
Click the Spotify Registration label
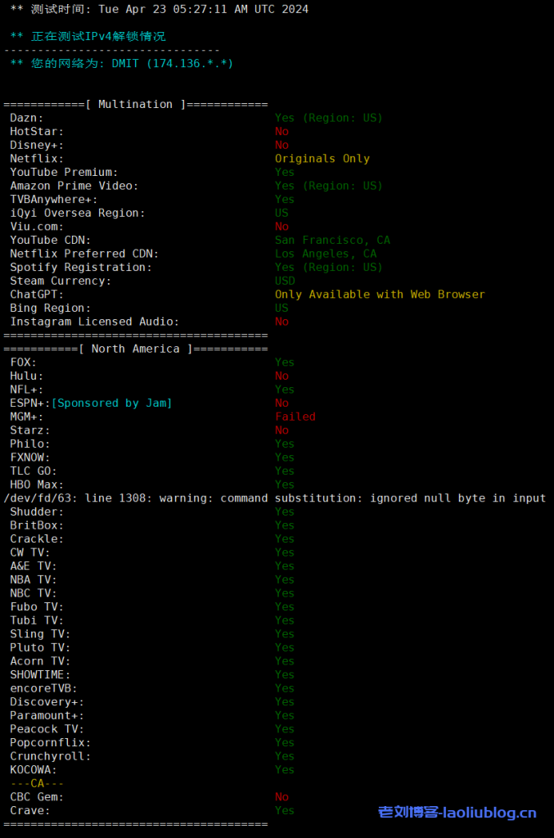[x=81, y=268]
